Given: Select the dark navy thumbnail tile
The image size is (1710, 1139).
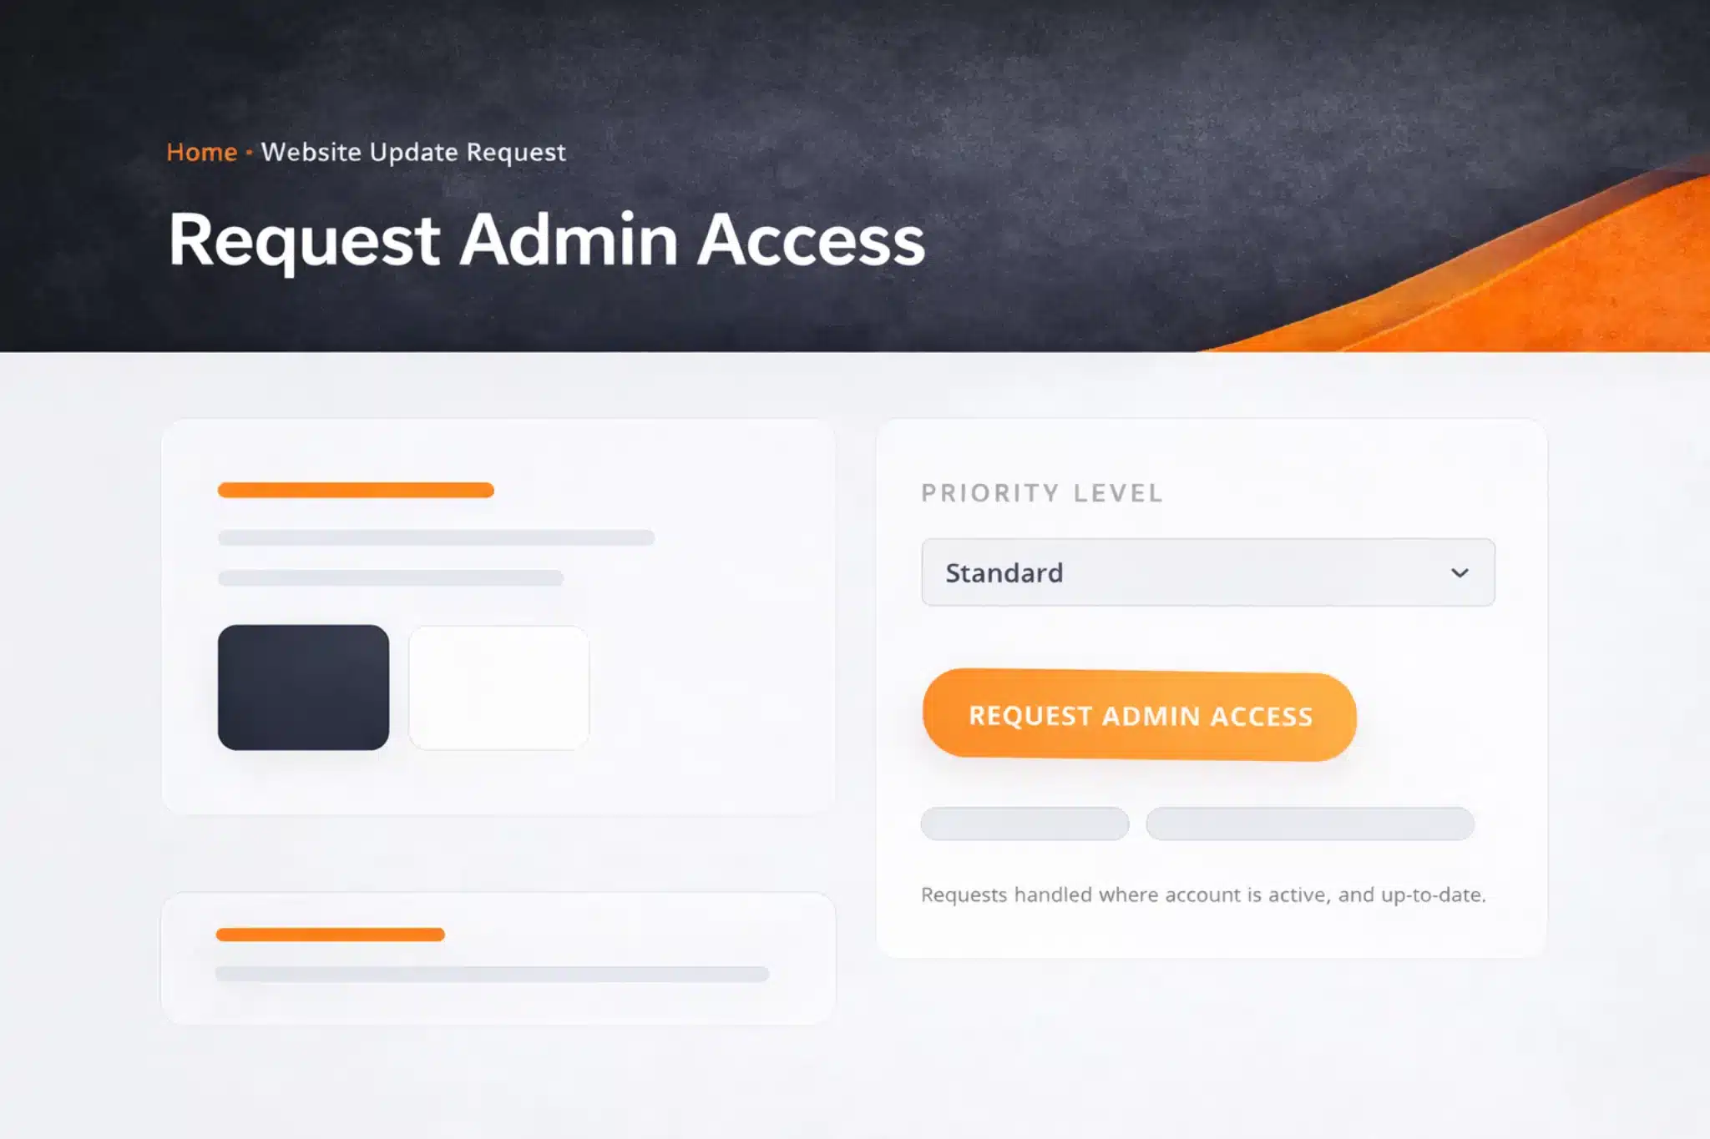Looking at the screenshot, I should [303, 688].
